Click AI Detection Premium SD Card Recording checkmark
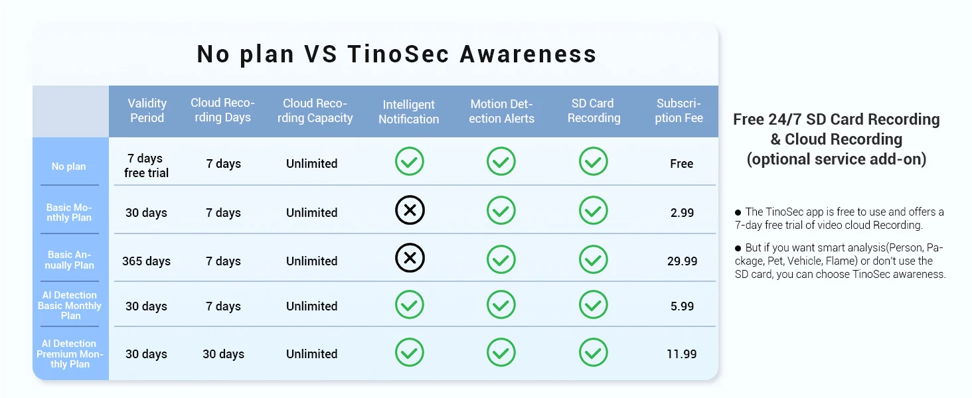The image size is (972, 398). pos(593,353)
